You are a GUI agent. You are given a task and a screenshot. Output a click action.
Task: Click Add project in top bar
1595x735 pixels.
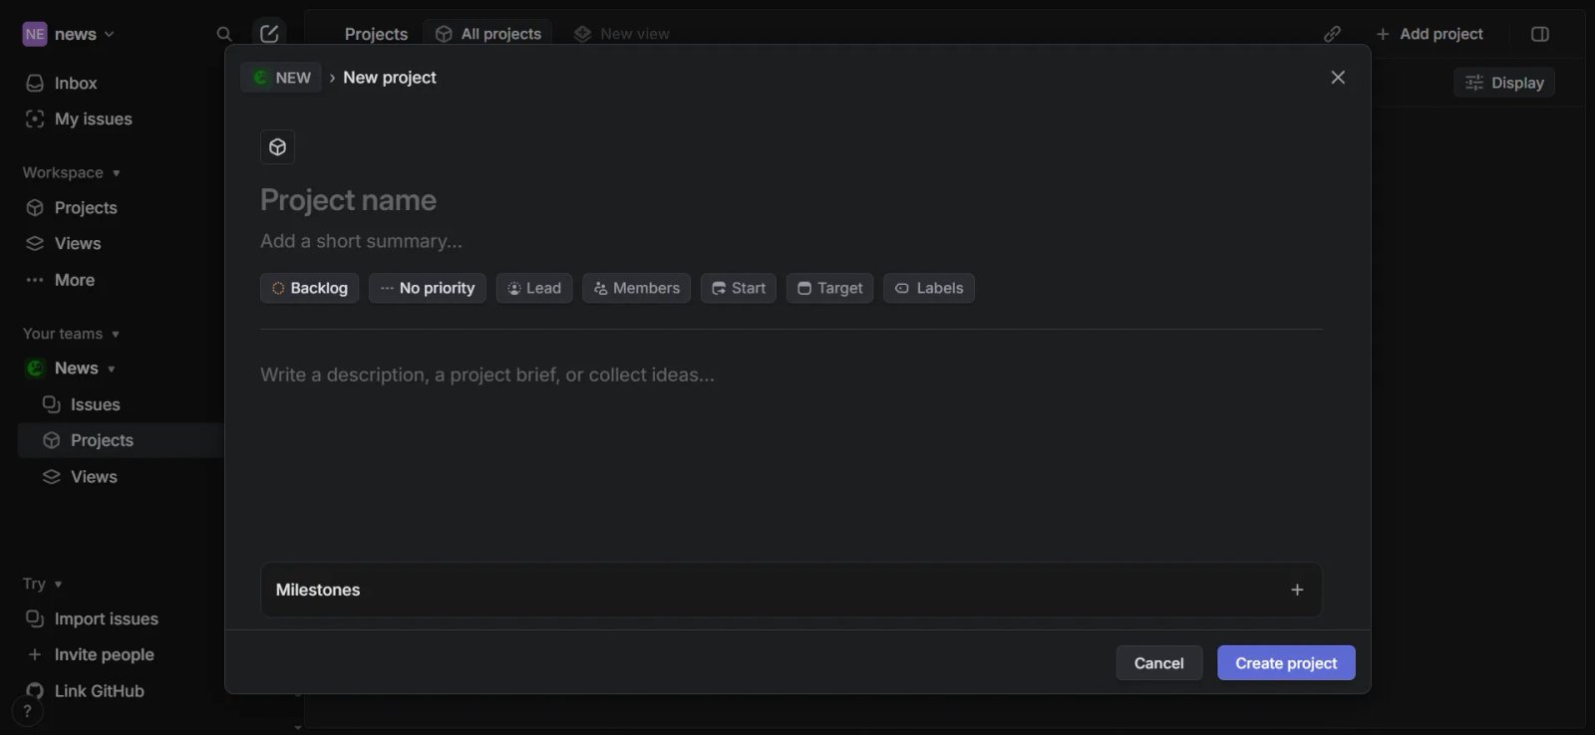coord(1429,34)
